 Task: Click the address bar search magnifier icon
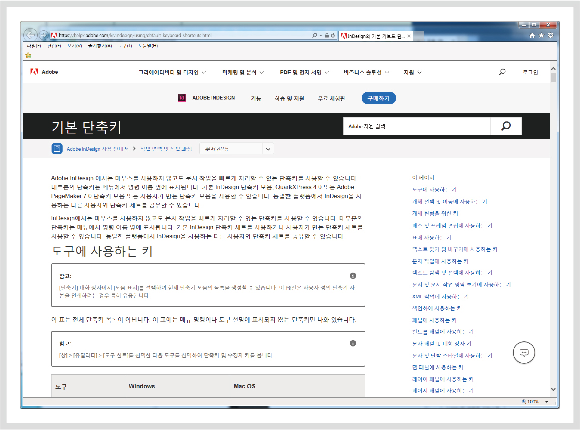pyautogui.click(x=315, y=35)
